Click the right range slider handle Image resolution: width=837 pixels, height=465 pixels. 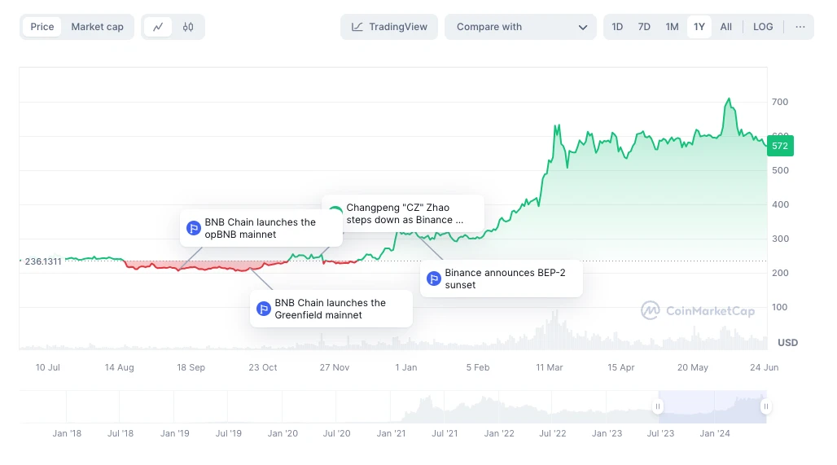(x=765, y=406)
